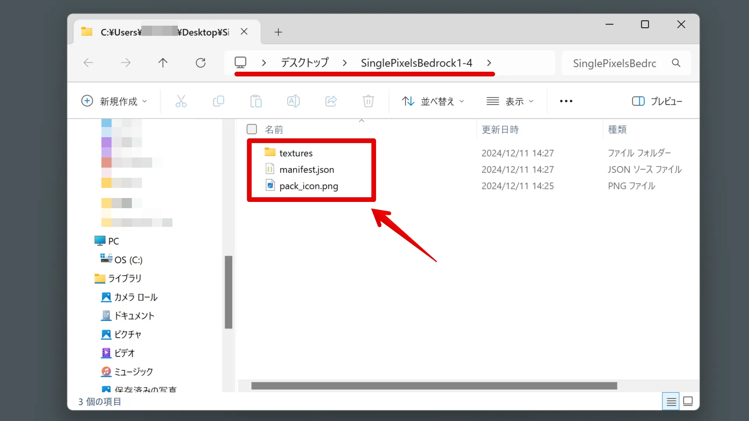Viewport: 749px width, 421px height.
Task: Click the デスクトップ breadcrumb
Action: click(x=305, y=63)
